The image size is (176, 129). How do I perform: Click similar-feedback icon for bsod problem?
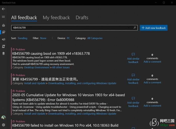pos(133,54)
